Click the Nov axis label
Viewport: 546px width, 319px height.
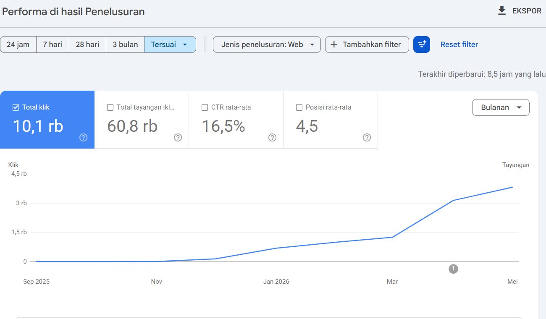[x=157, y=282]
